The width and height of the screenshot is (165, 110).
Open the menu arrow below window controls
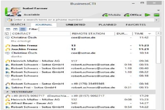point(158,10)
